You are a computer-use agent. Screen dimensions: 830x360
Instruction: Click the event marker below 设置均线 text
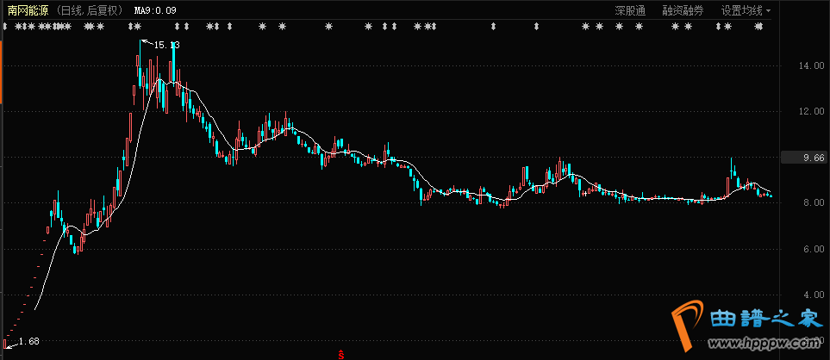point(728,27)
